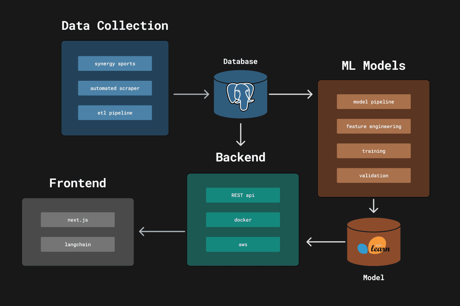Click the REST api box
This screenshot has height=306, width=460.
[243, 195]
